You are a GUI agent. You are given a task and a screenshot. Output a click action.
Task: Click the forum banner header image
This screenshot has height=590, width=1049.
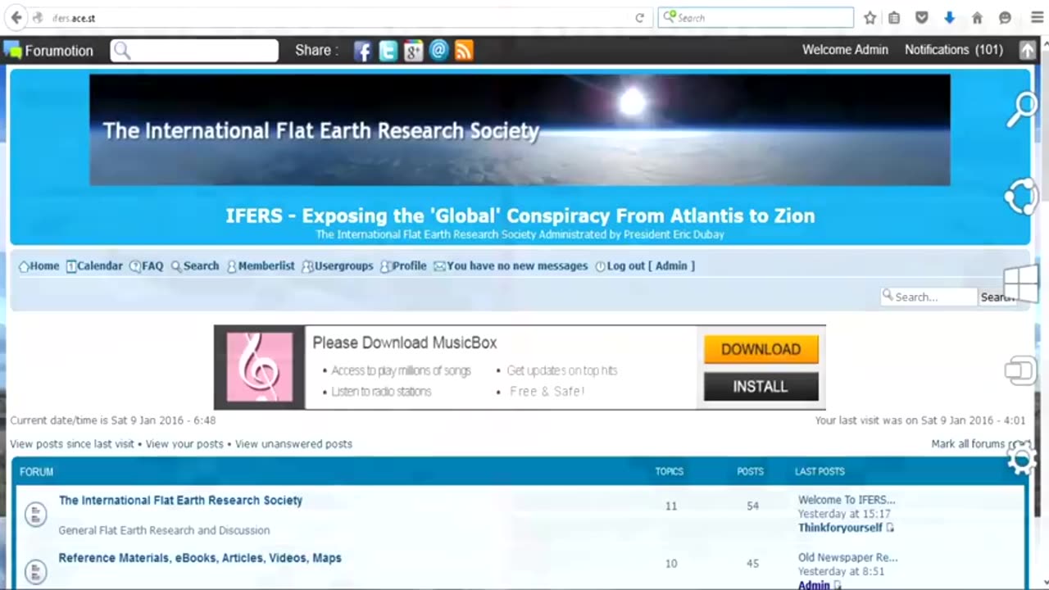coord(520,129)
